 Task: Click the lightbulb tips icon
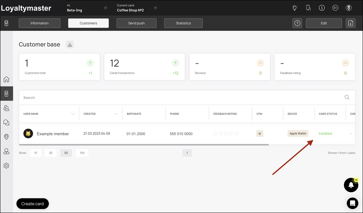(x=295, y=8)
